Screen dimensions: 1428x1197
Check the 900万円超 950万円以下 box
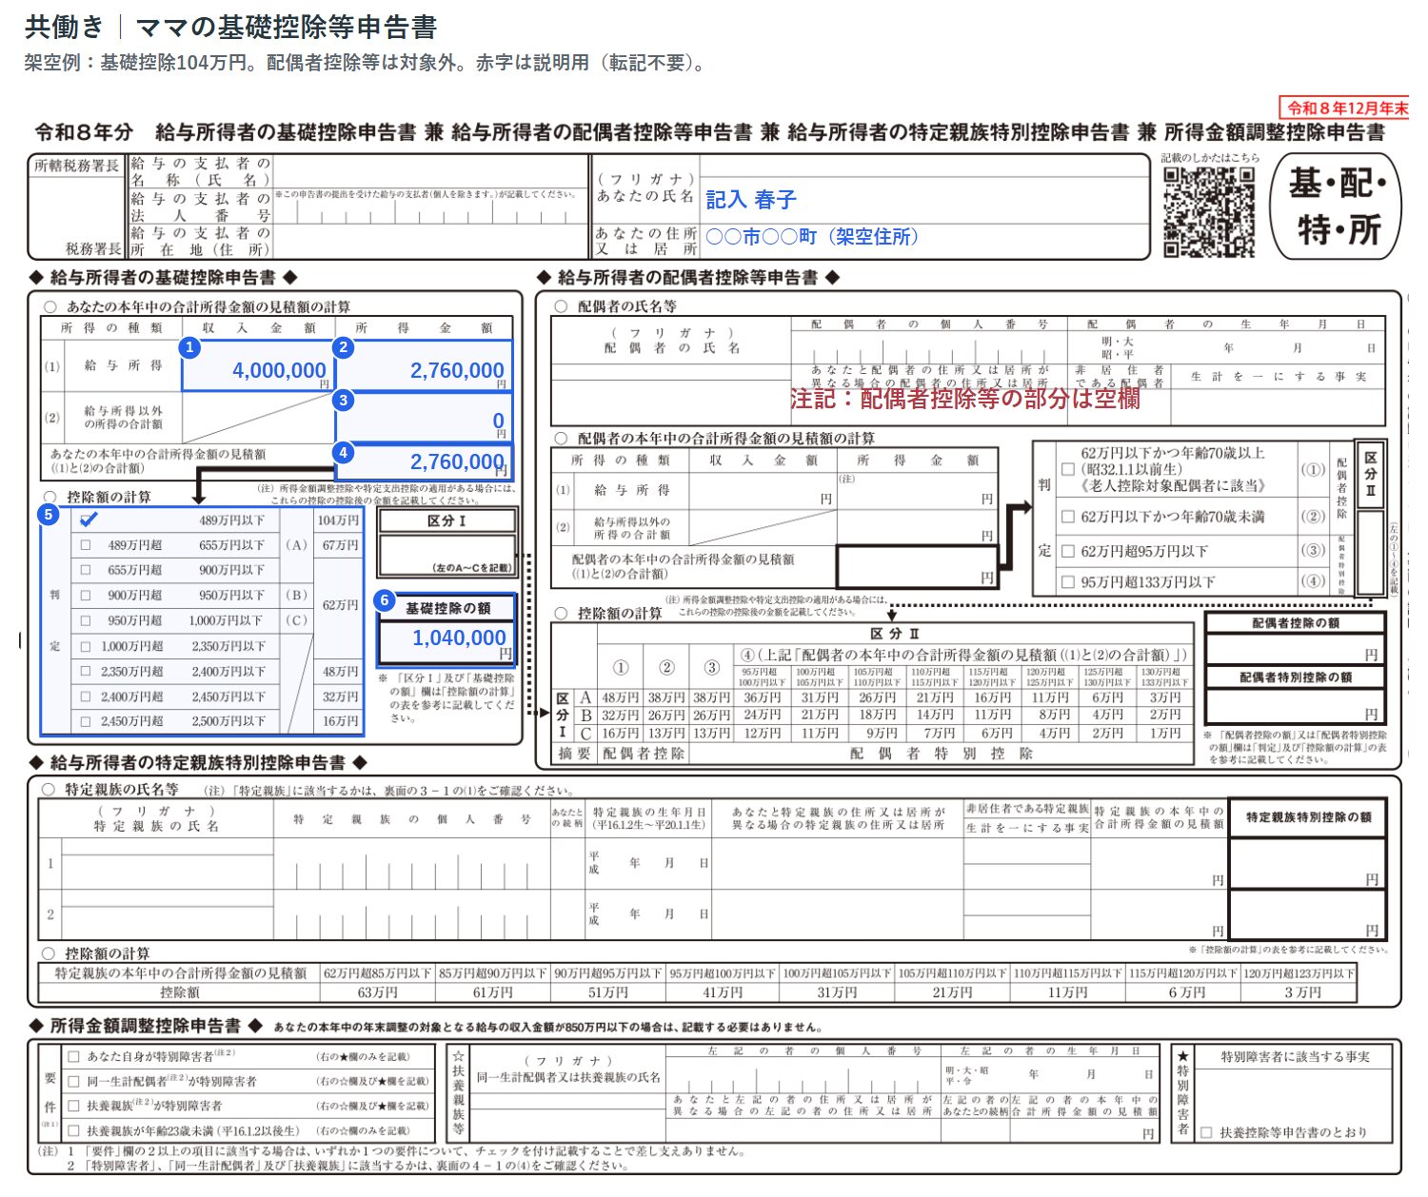(x=87, y=596)
